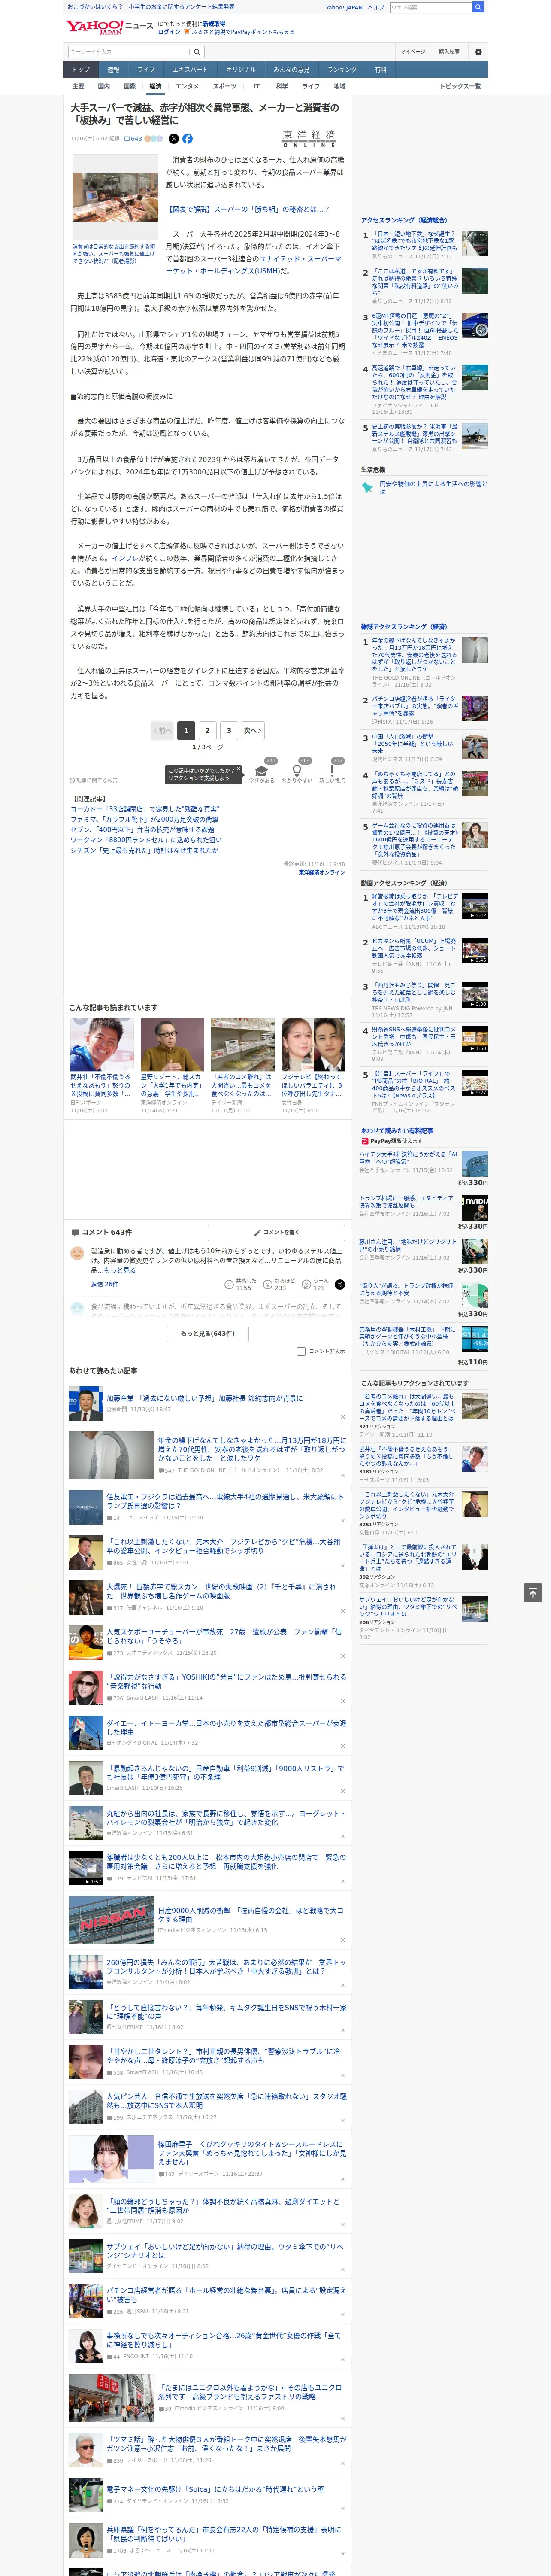
Task: Click the コメントを書く button
Action: [276, 1232]
